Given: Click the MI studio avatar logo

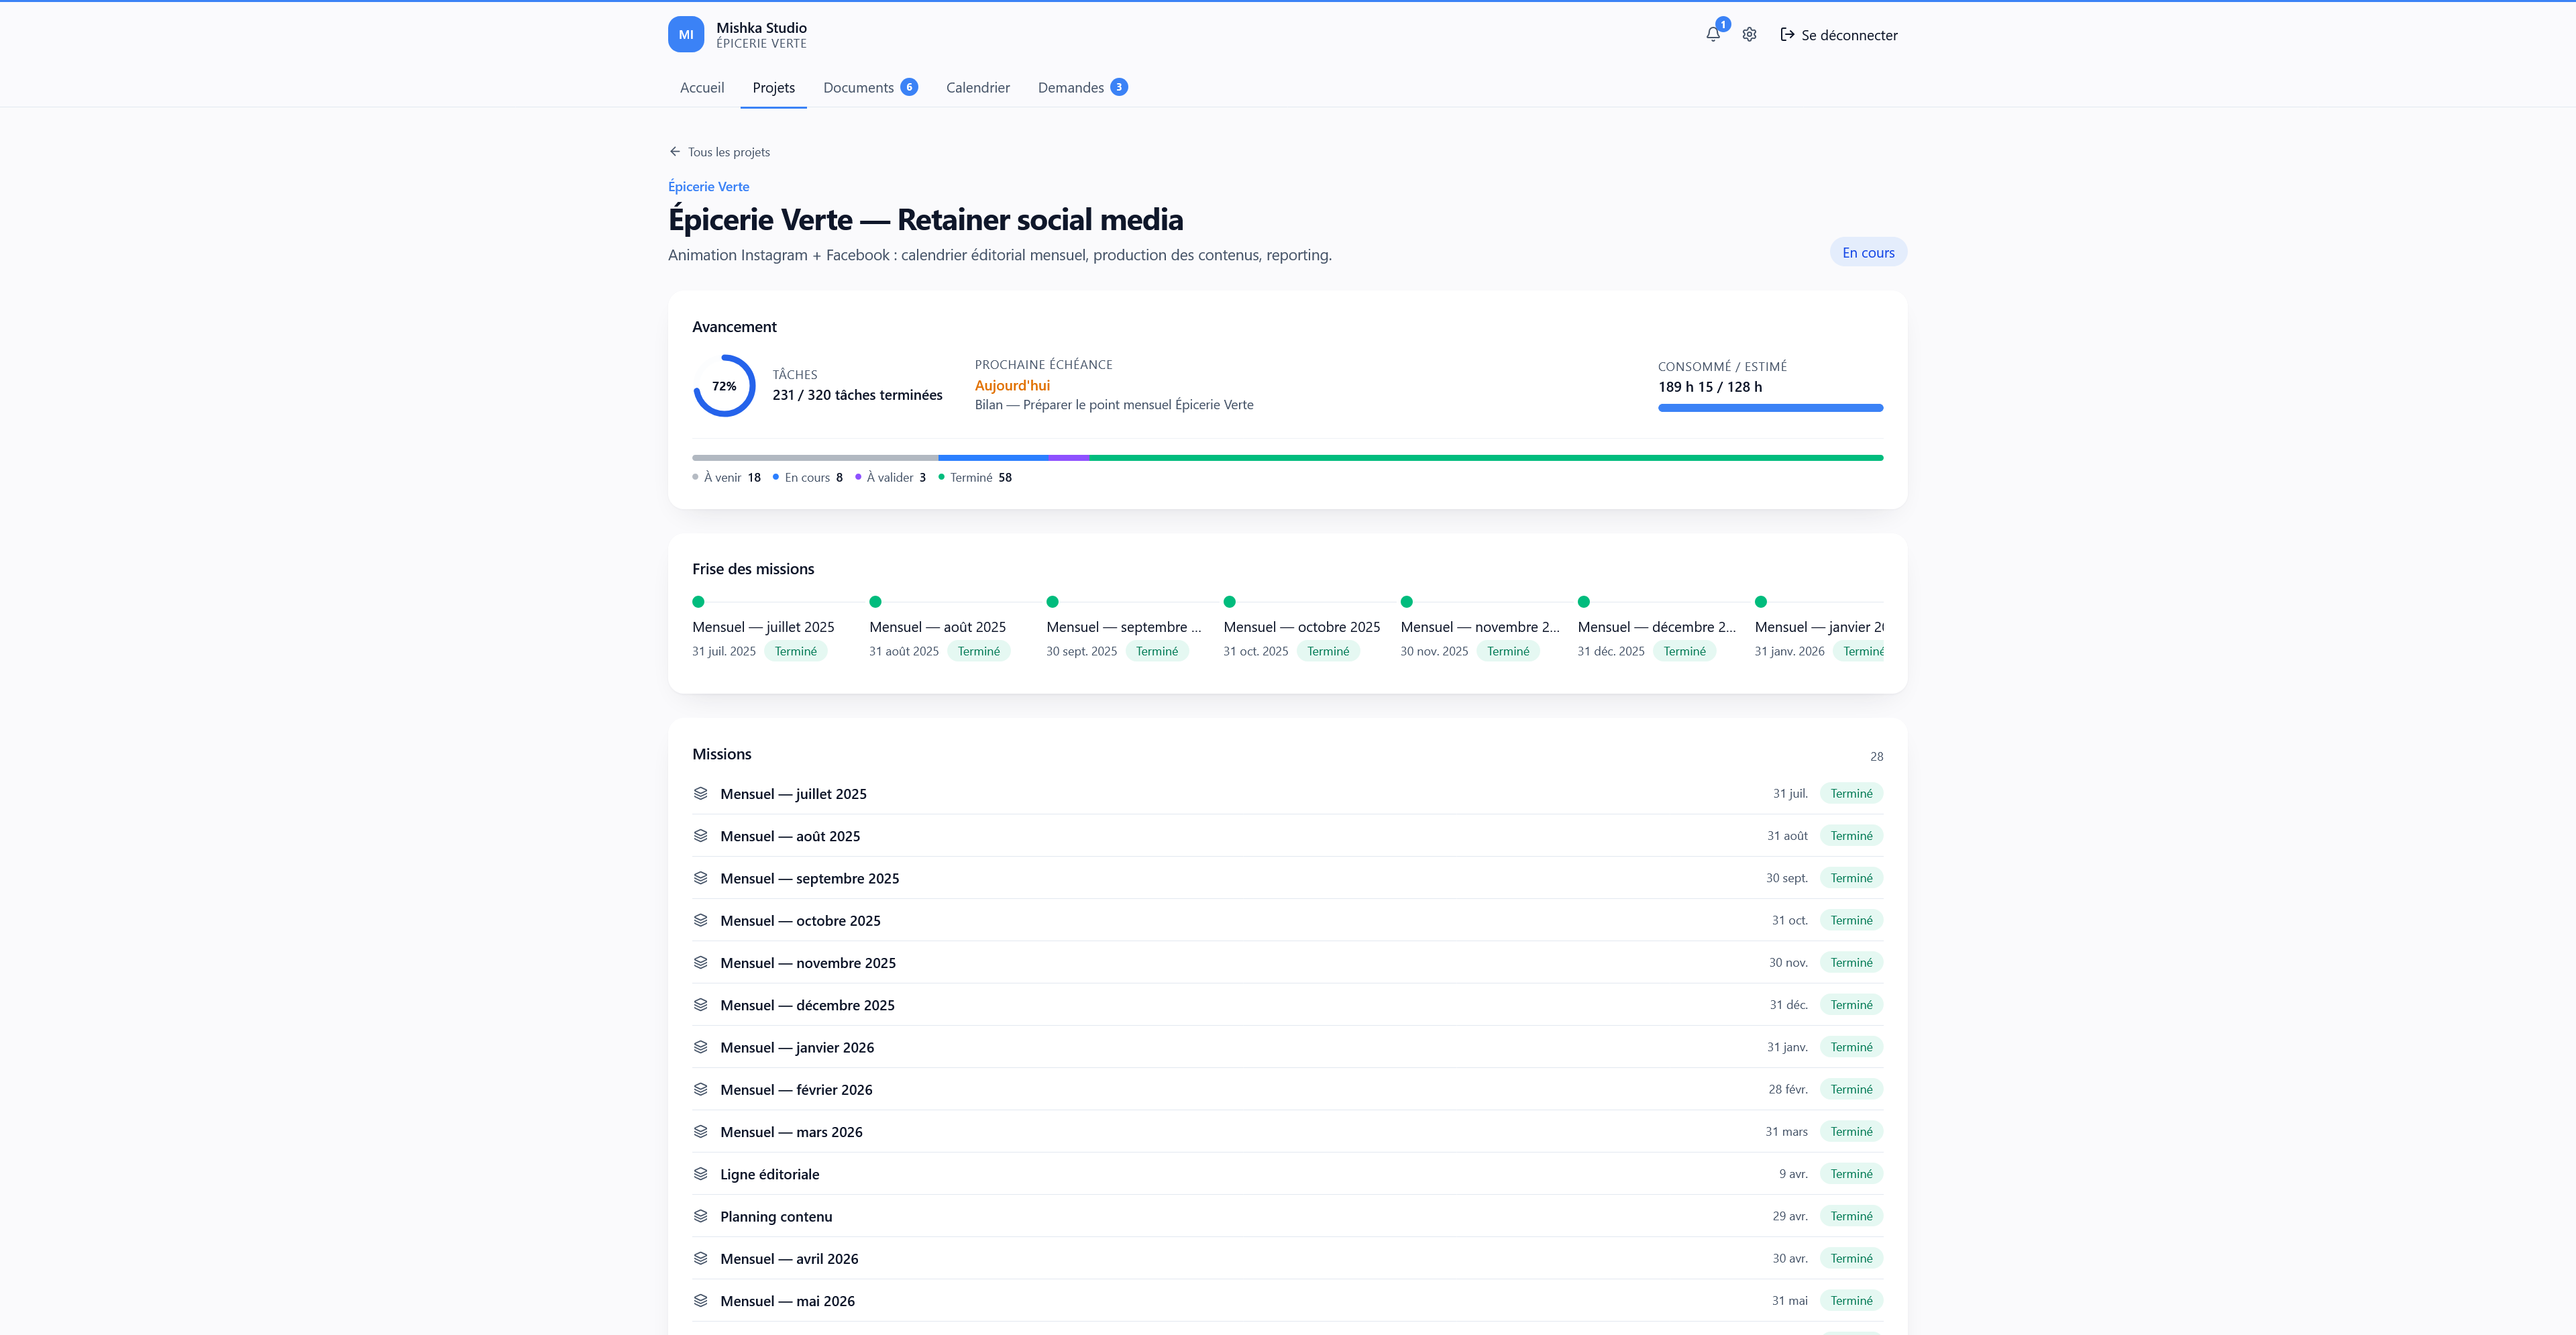Looking at the screenshot, I should click(686, 34).
